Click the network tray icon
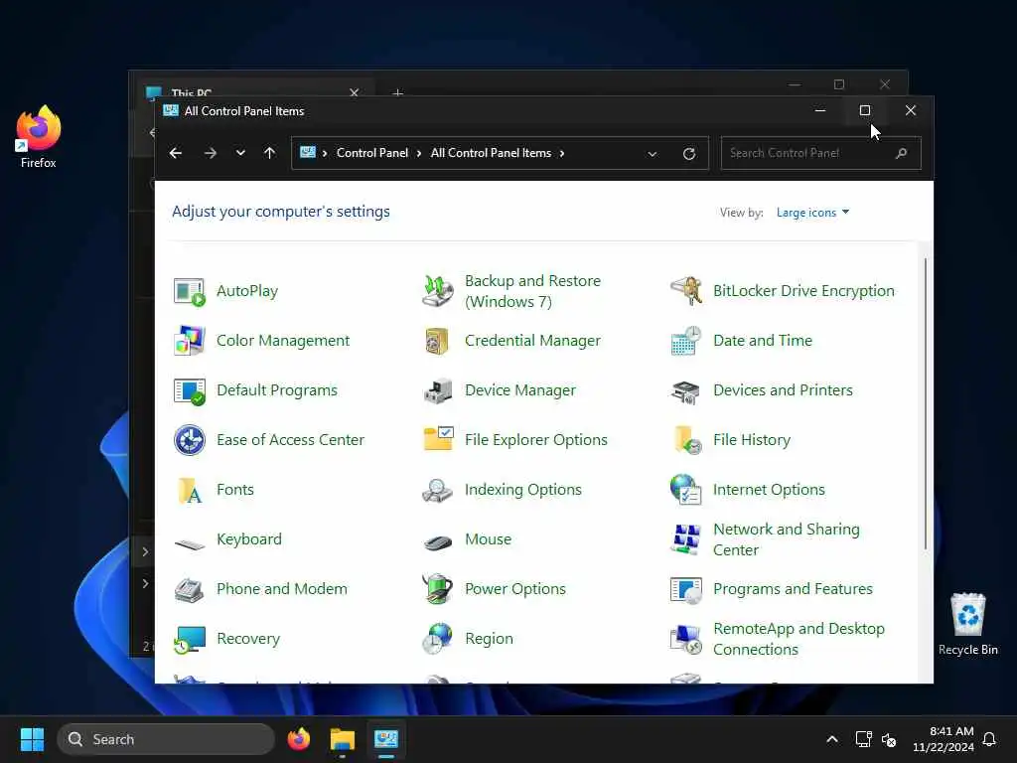Screen dimensions: 1017x763 [863, 739]
